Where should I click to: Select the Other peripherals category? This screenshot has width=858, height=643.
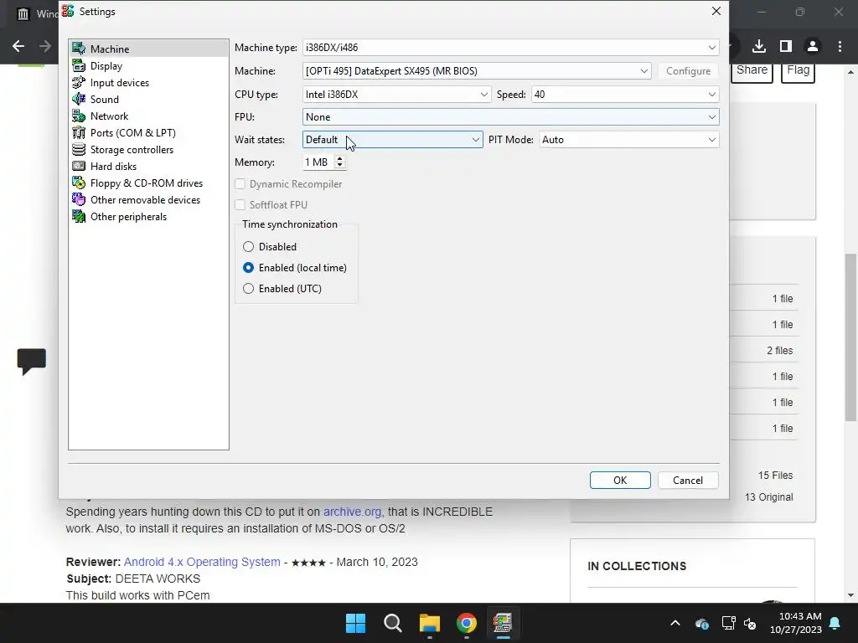click(x=128, y=217)
